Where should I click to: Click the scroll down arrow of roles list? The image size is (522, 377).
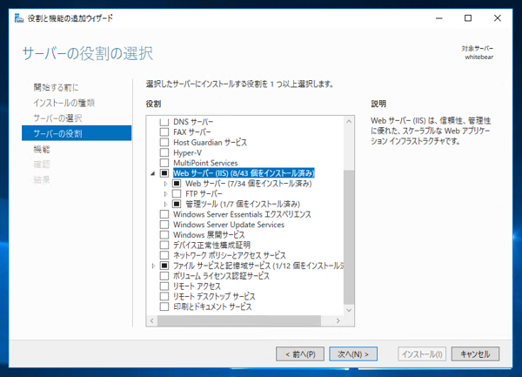pyautogui.click(x=349, y=310)
